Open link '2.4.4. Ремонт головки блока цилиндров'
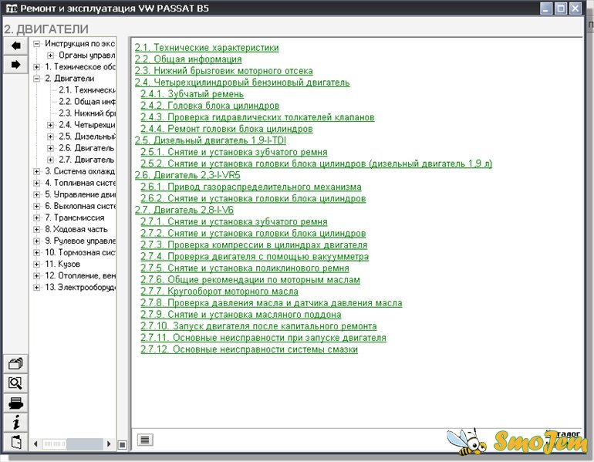 click(227, 129)
